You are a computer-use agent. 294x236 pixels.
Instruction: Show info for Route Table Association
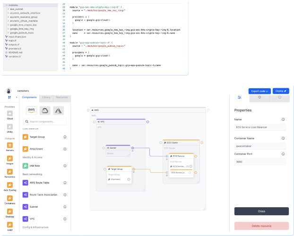(x=65, y=195)
